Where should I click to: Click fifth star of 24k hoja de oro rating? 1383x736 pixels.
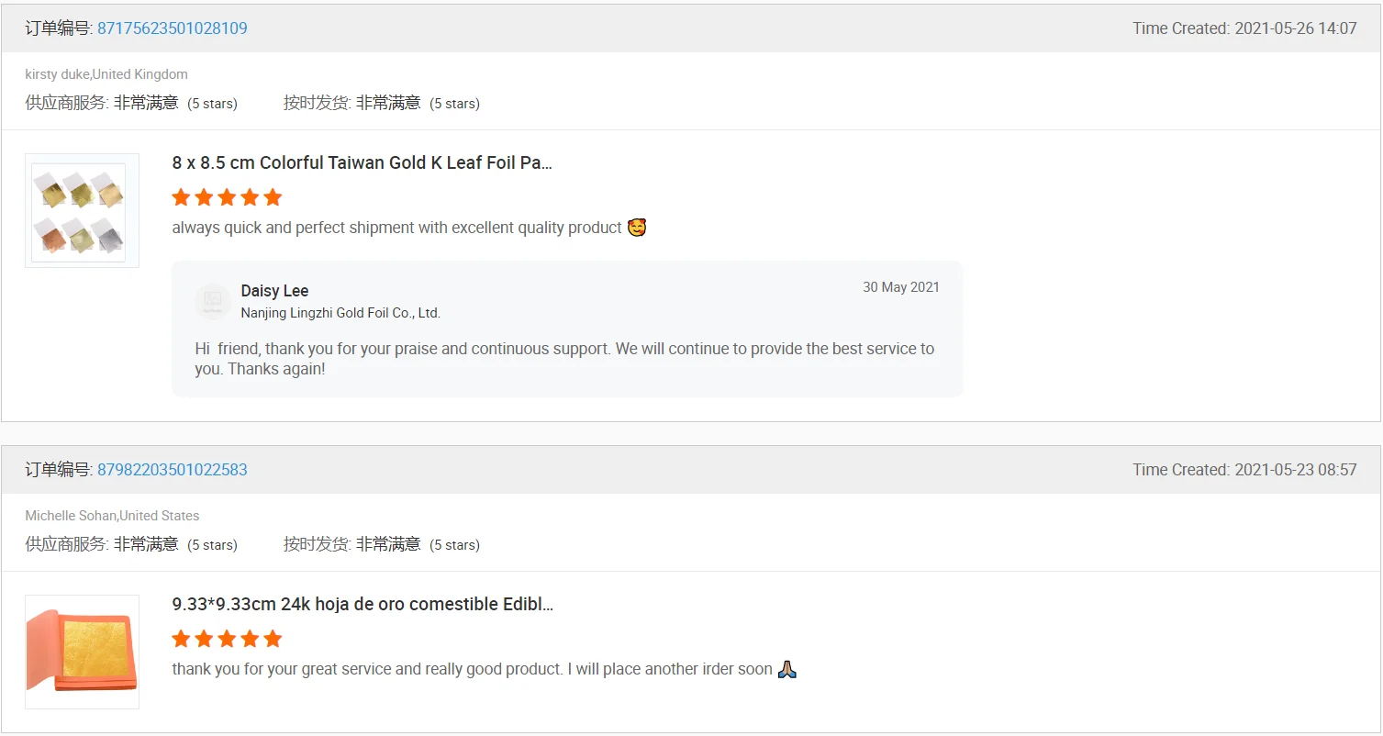273,639
